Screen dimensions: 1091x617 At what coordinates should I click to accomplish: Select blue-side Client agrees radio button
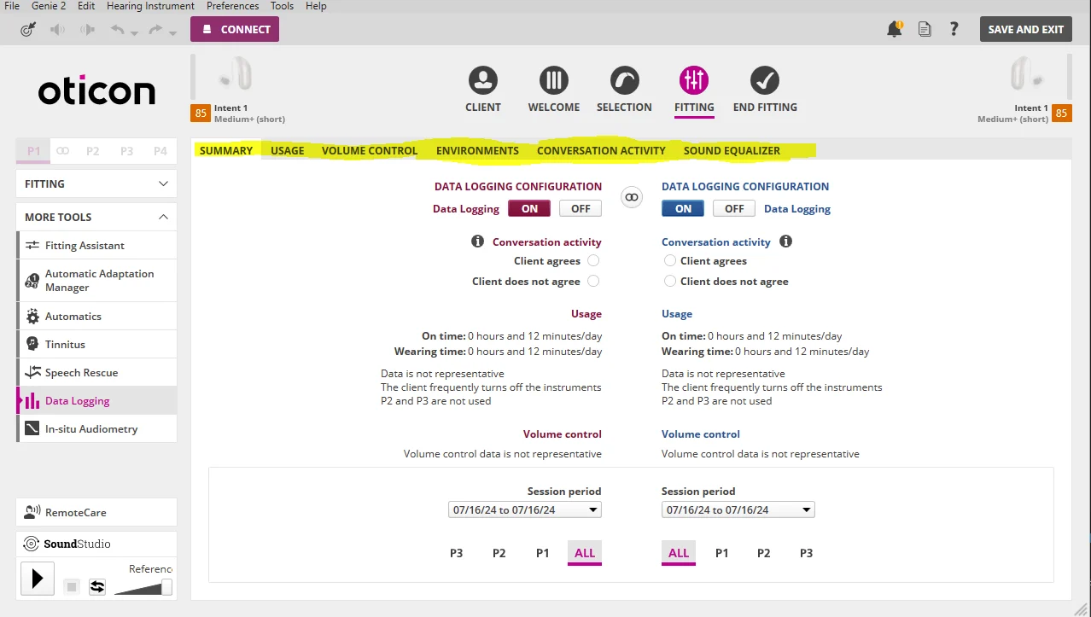[x=670, y=261]
